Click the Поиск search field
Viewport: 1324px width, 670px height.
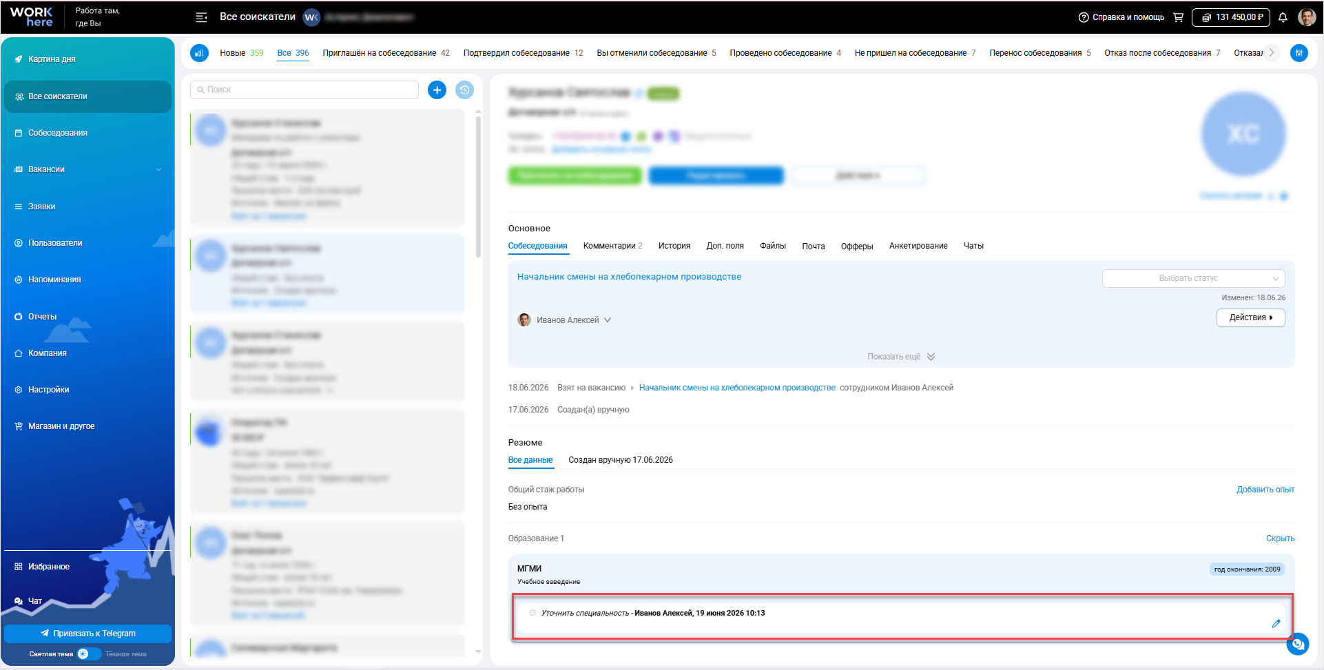pos(304,90)
